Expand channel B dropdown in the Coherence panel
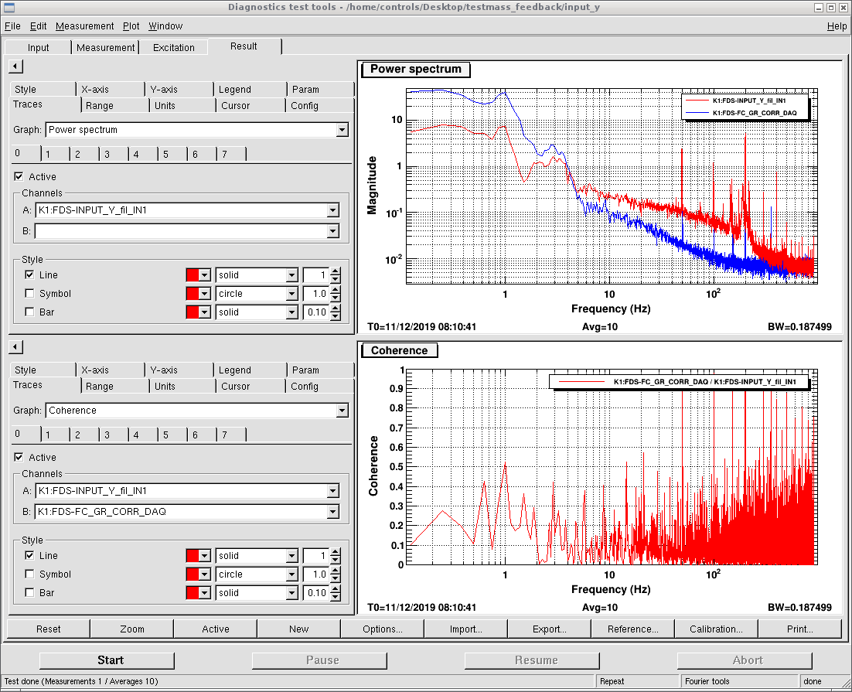 (332, 511)
